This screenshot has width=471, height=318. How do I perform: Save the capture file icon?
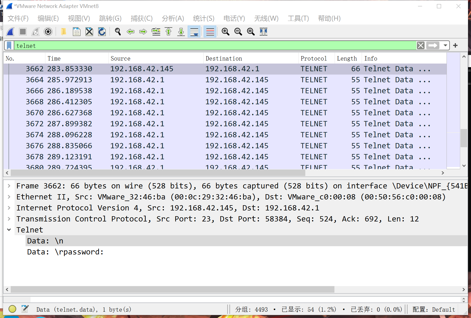[x=77, y=32]
